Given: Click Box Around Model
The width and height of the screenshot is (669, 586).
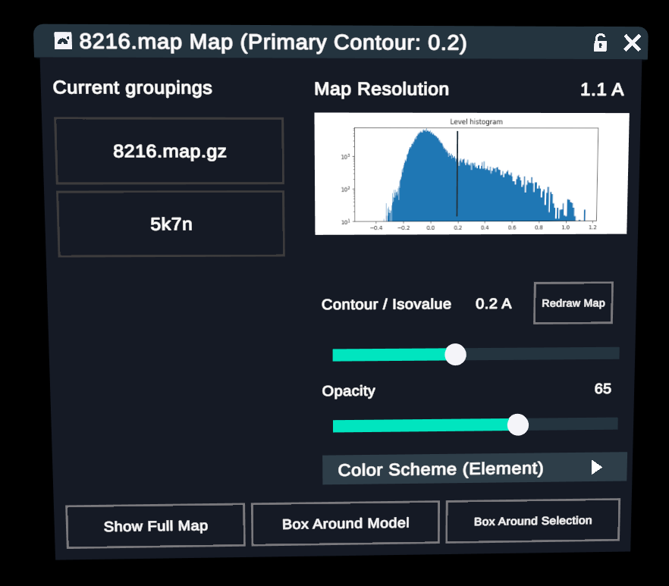Looking at the screenshot, I should 345,523.
